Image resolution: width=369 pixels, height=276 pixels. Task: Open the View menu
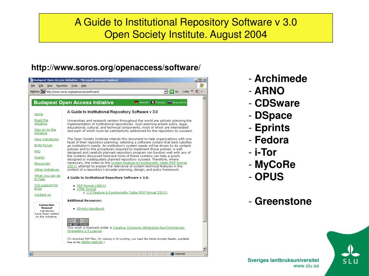[50, 86]
